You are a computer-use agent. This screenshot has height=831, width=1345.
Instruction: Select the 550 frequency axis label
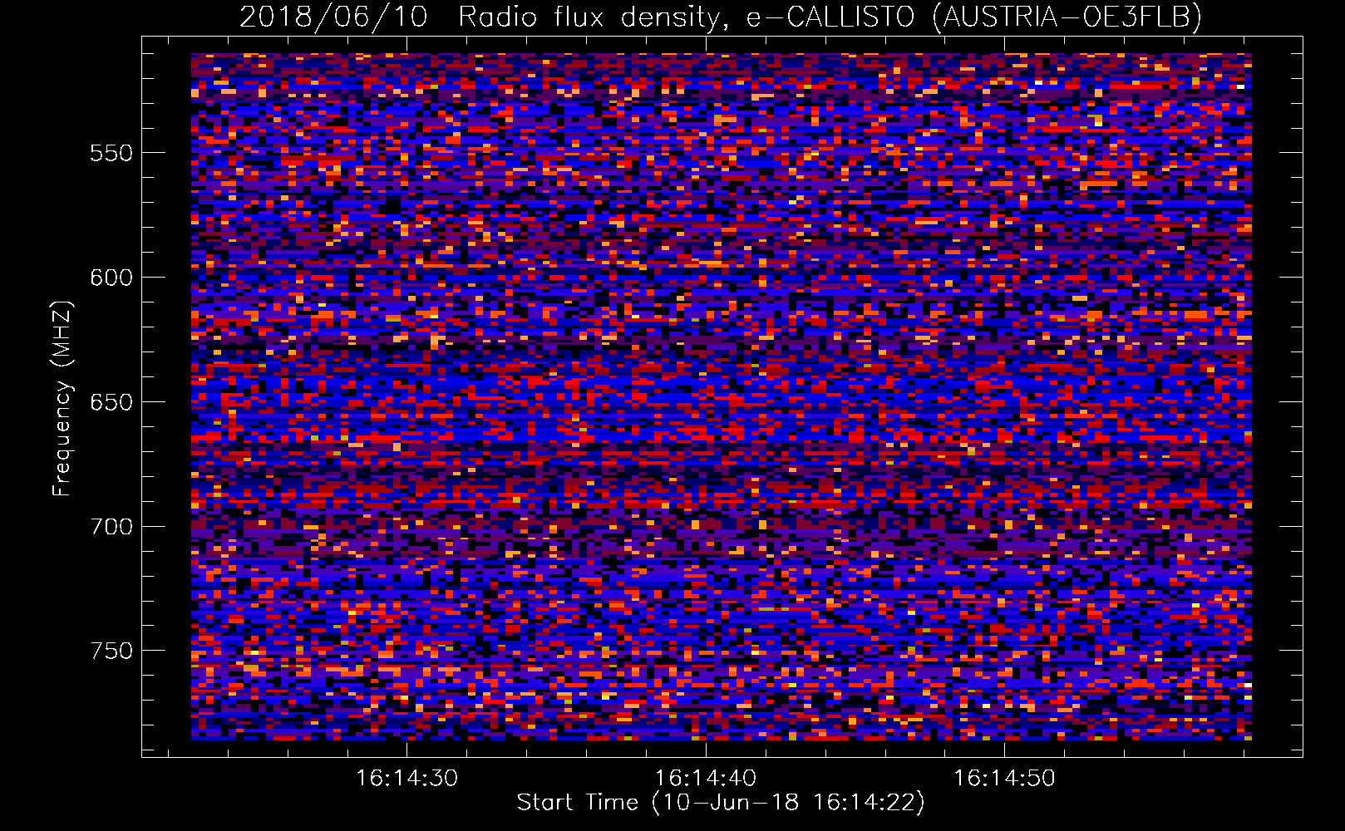click(x=111, y=153)
